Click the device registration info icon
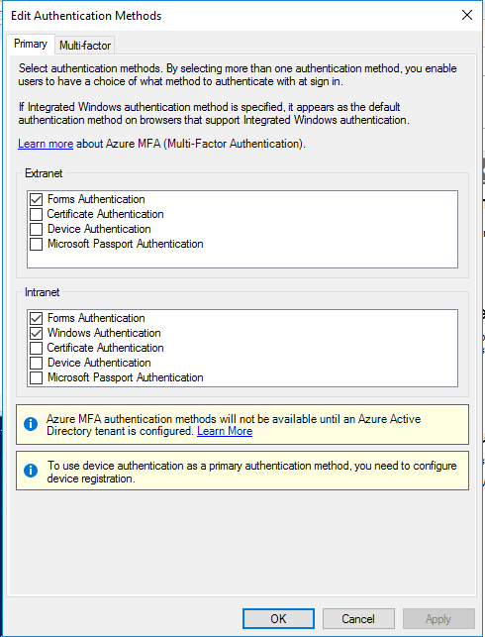 [31, 471]
